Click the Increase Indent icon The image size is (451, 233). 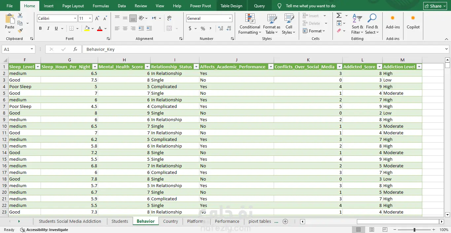150,28
